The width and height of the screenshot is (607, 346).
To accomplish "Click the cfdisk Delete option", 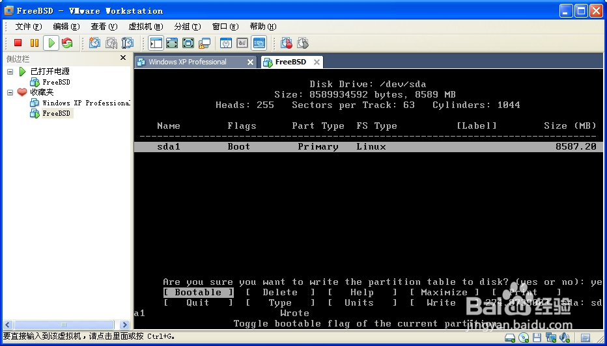I will 280,293.
